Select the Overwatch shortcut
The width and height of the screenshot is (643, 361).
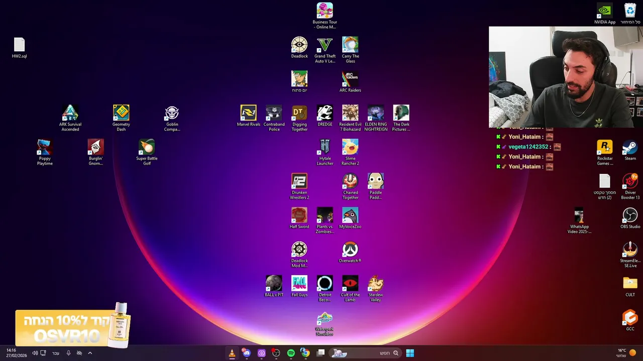coord(350,252)
